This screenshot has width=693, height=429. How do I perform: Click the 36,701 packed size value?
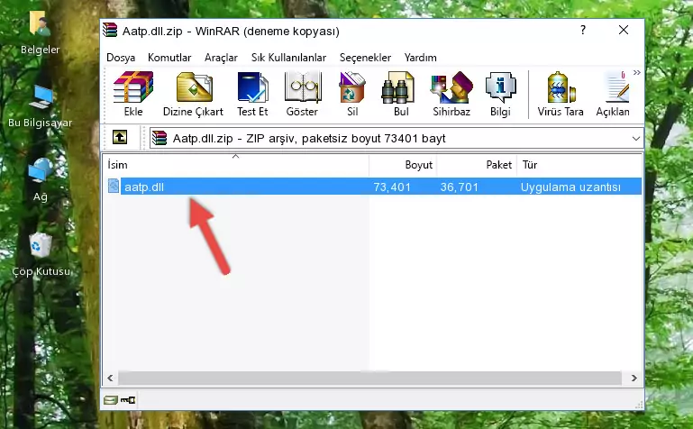460,187
